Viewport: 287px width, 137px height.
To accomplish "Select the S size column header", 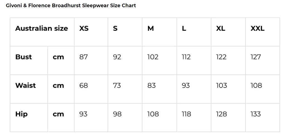I will pyautogui.click(x=115, y=28).
